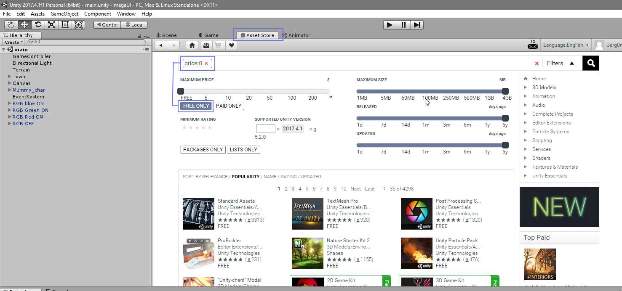622x291 pixels.
Task: Select the Rect transform tool
Action: click(65, 24)
